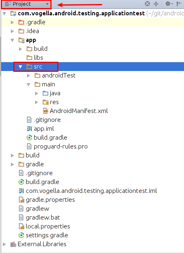This screenshot has height=253, width=184.
Task: Click the AndroidManifest.xml file icon
Action: point(45,111)
